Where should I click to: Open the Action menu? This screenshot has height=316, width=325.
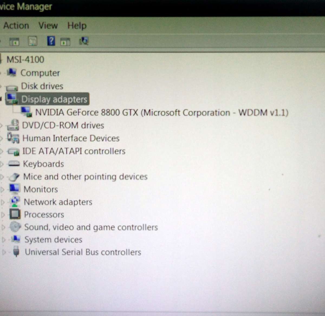(x=16, y=25)
